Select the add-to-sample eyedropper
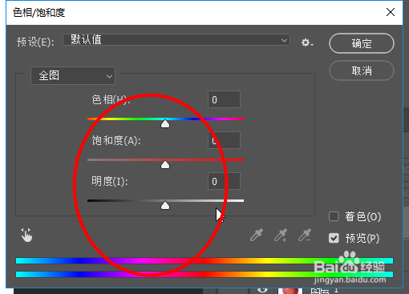The width and height of the screenshot is (409, 294). (281, 235)
